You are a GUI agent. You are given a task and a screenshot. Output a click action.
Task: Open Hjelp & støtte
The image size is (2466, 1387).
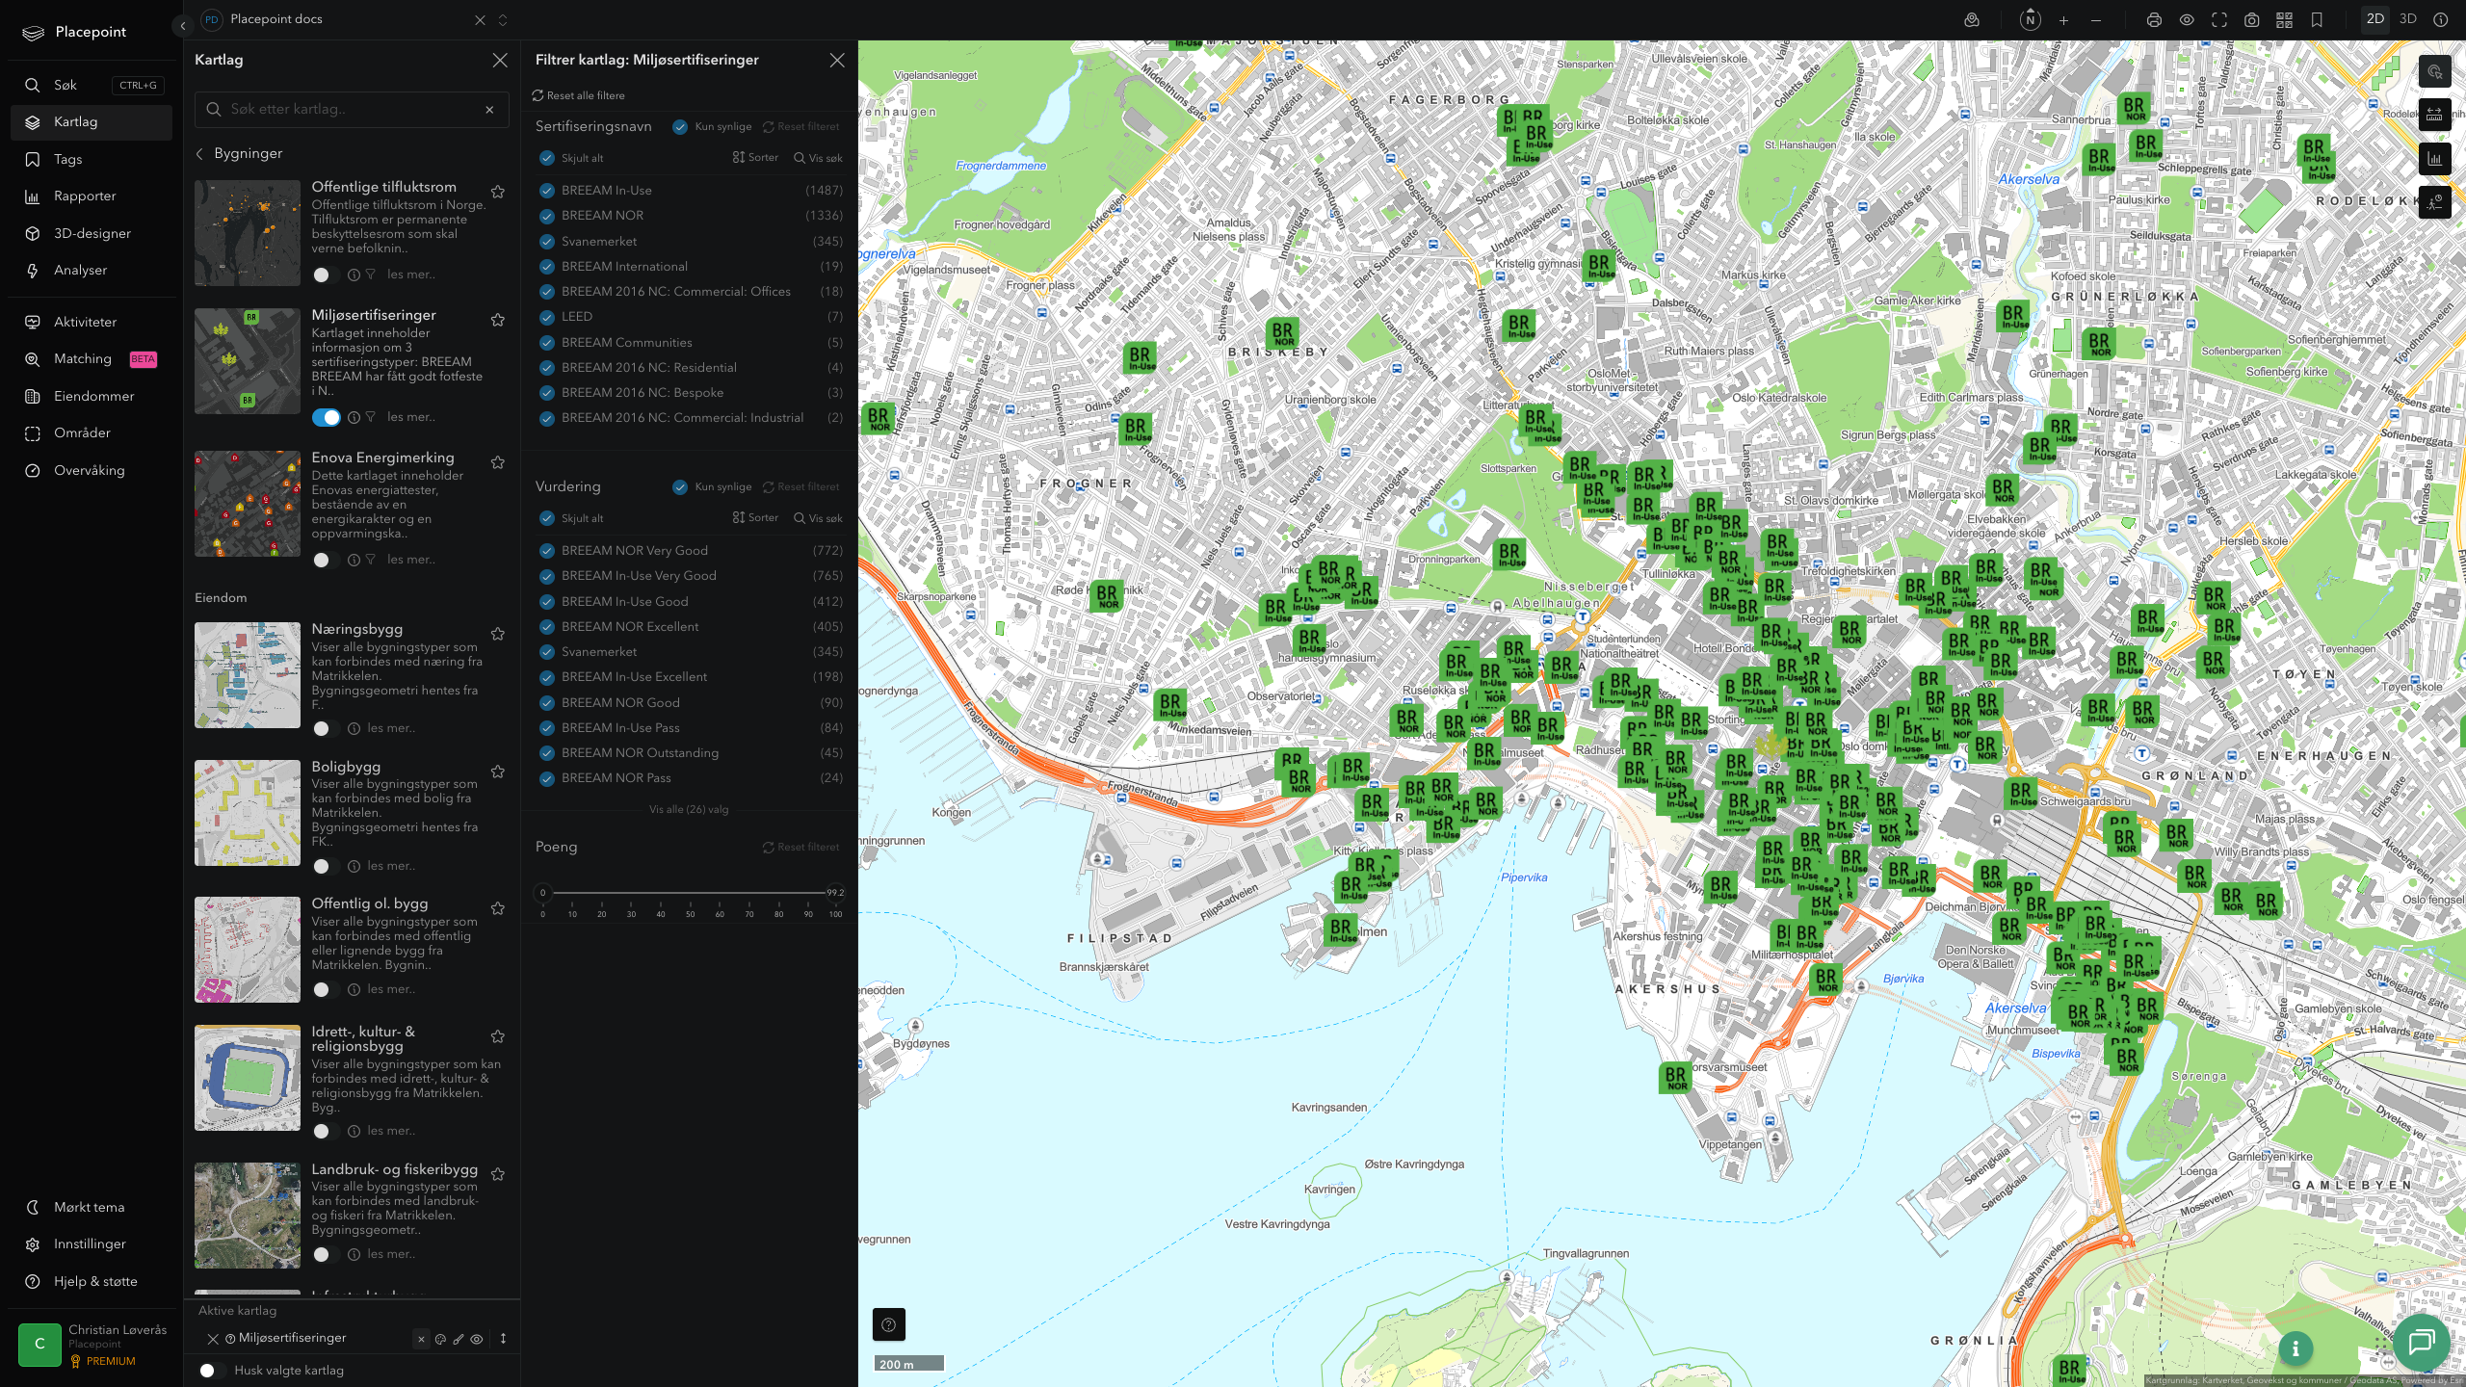pos(92,1282)
